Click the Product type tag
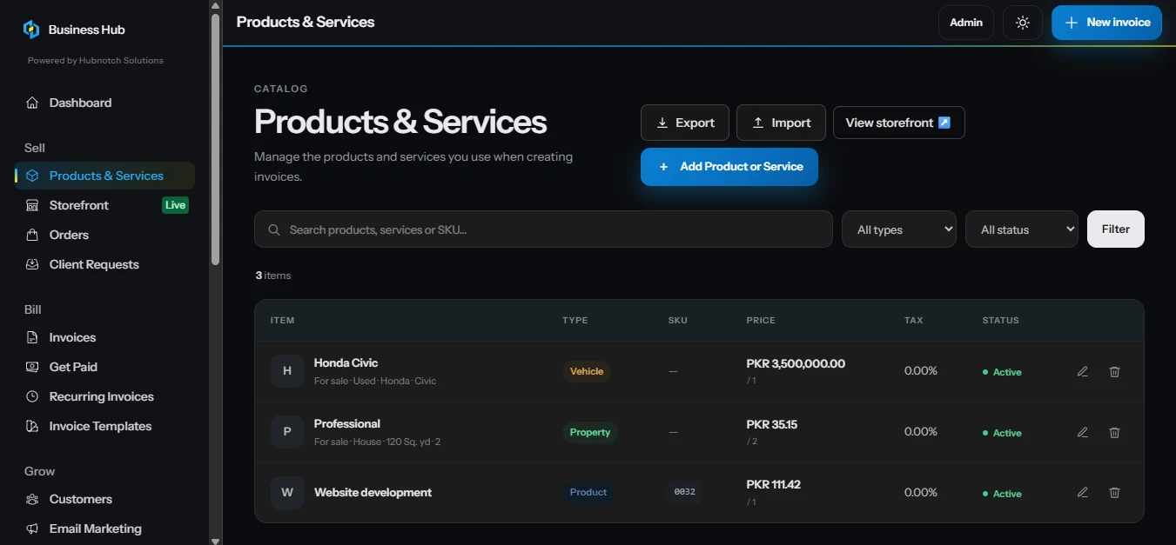Image resolution: width=1176 pixels, height=545 pixels. point(588,492)
